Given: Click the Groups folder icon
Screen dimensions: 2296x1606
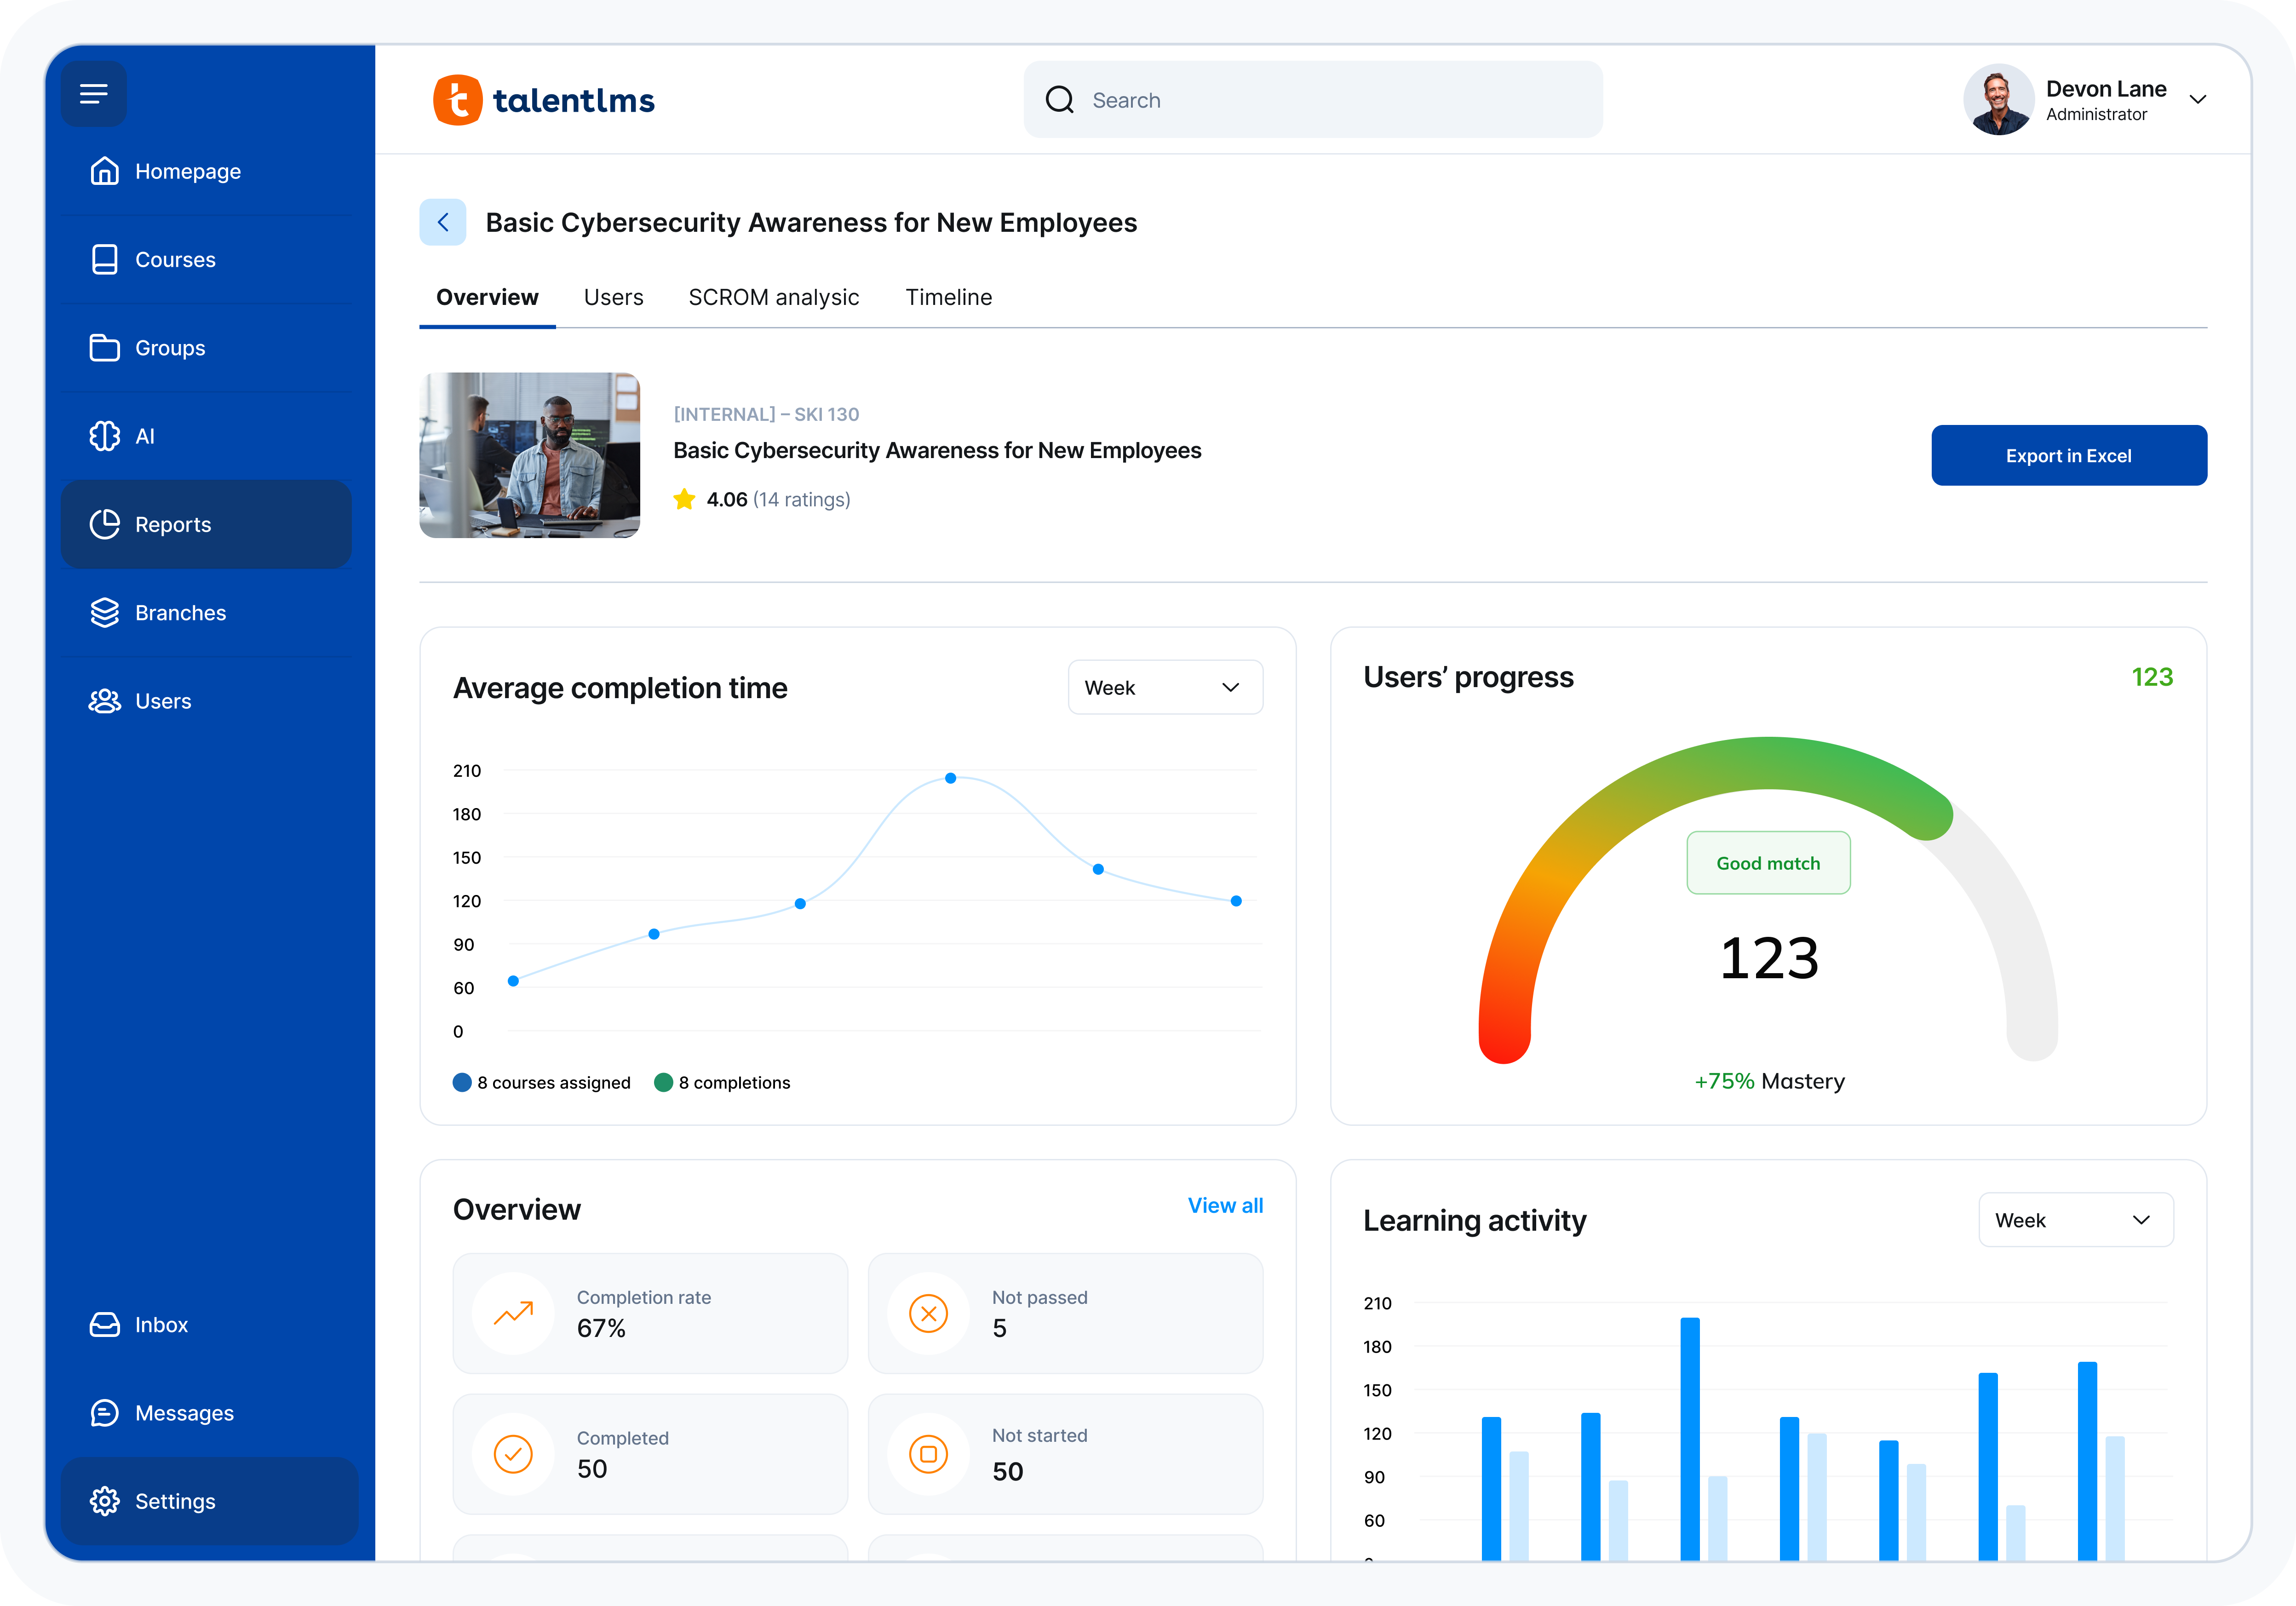Looking at the screenshot, I should (x=105, y=347).
